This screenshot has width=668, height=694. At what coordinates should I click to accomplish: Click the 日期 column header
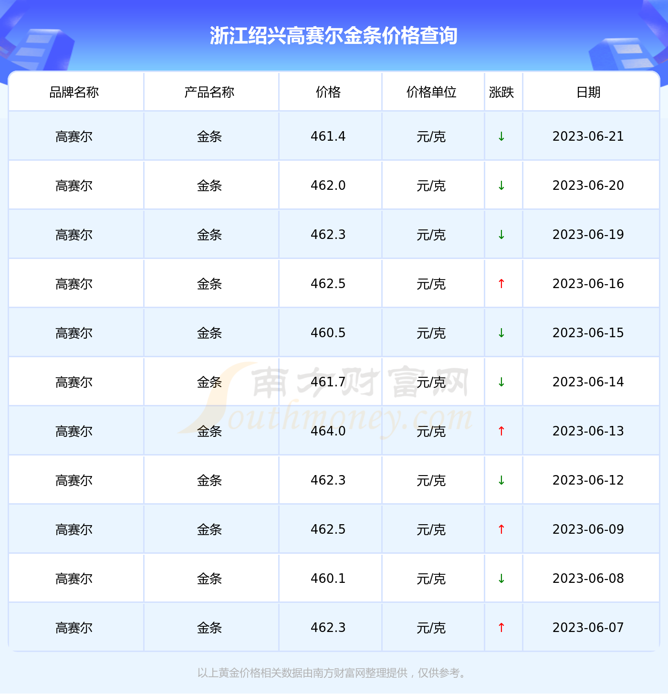(x=588, y=92)
